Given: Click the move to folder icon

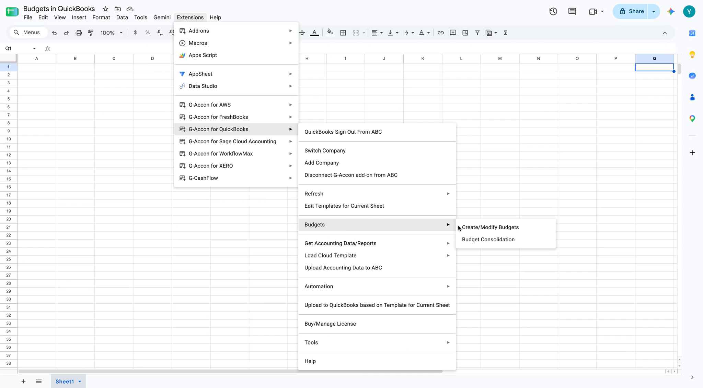Looking at the screenshot, I should pos(118,9).
